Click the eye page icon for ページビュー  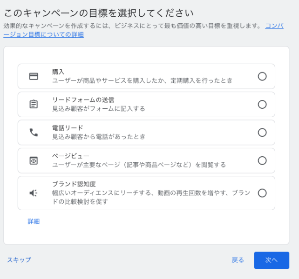pos(34,160)
